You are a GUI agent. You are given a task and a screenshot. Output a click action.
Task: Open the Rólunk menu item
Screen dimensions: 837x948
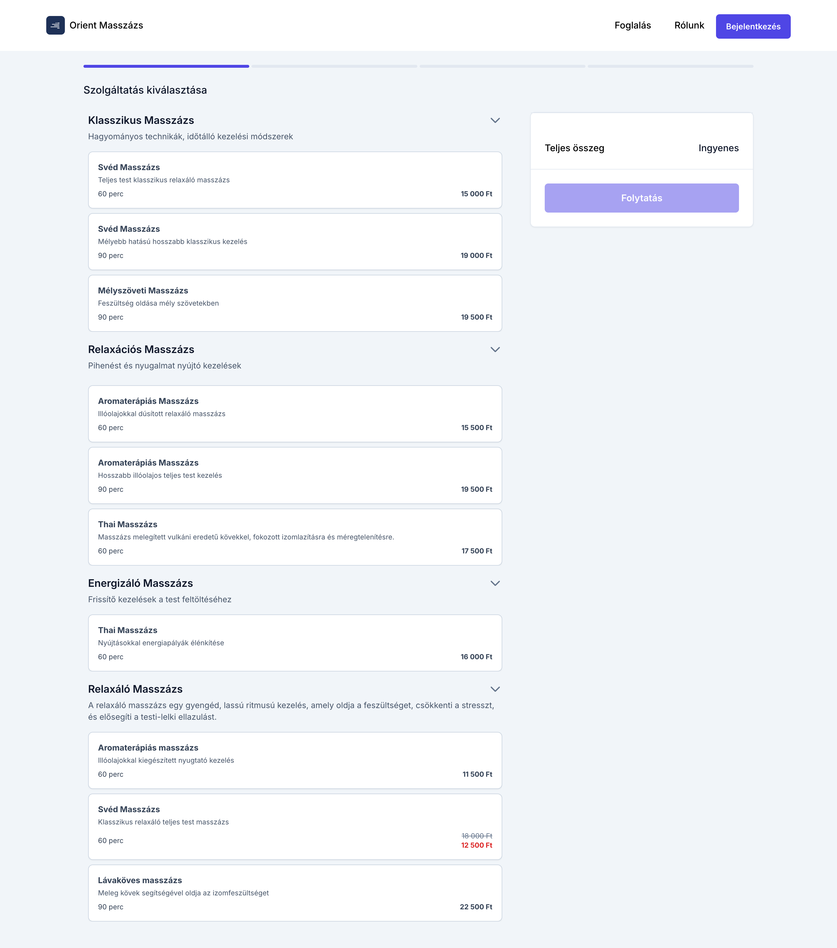pos(689,26)
